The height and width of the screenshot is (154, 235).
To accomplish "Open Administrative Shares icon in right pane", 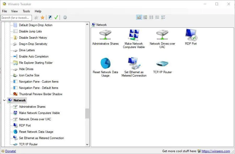I will (105, 35).
